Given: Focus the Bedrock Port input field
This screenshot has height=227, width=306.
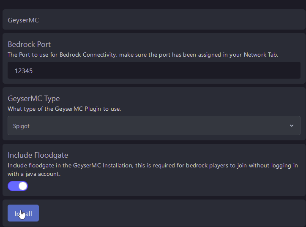Looking at the screenshot, I should click(x=154, y=71).
